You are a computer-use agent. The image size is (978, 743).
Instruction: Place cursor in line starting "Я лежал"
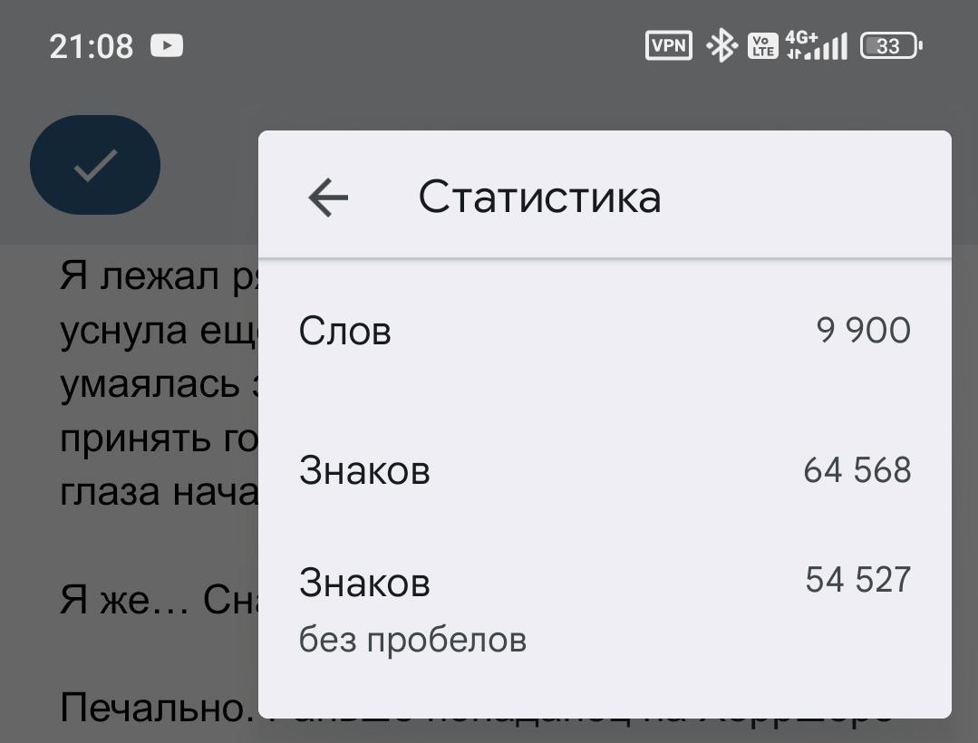coord(154,276)
